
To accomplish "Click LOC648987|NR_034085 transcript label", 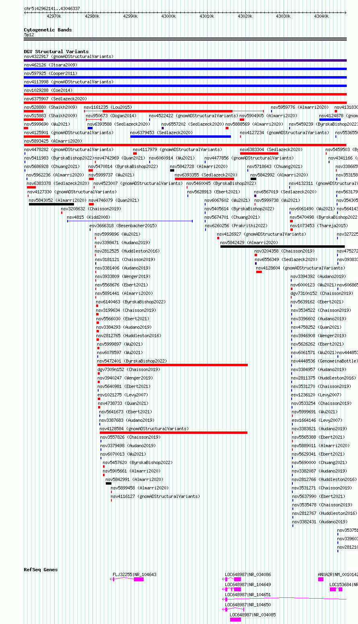I will 253,615.
